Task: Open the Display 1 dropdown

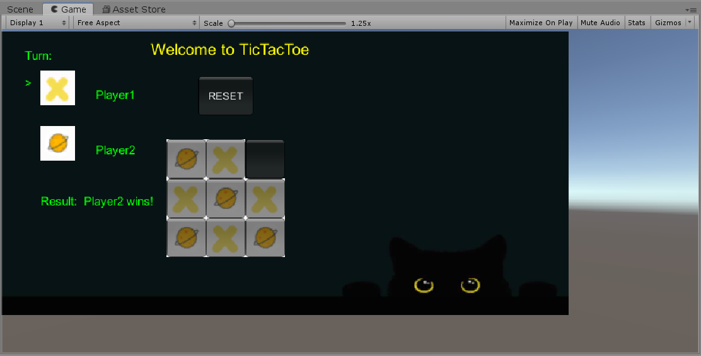Action: pyautogui.click(x=38, y=23)
